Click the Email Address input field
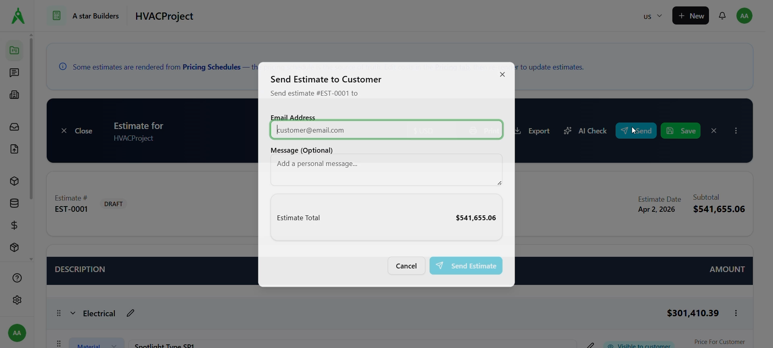Screen dimensions: 773x348 [386, 130]
